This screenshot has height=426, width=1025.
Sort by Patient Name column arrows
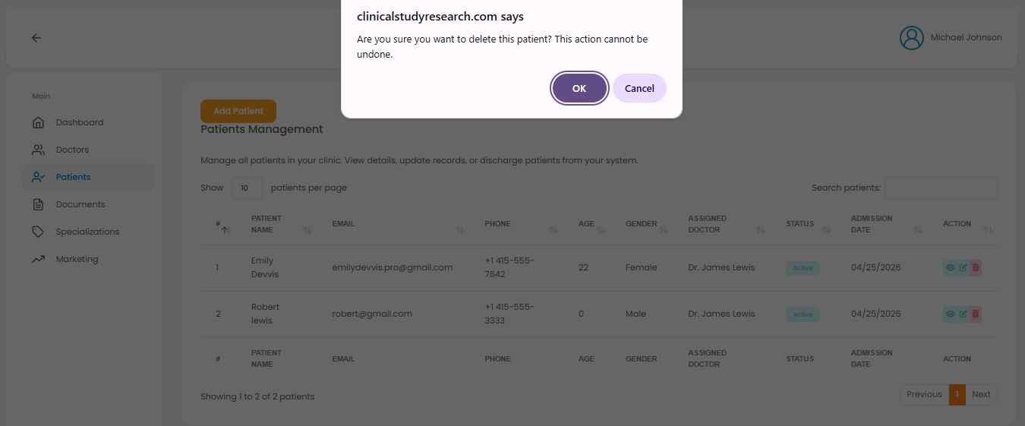coord(307,229)
